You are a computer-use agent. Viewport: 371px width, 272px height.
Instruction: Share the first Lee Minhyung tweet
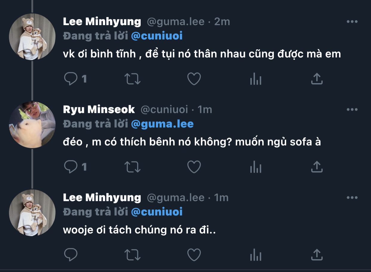tap(317, 79)
